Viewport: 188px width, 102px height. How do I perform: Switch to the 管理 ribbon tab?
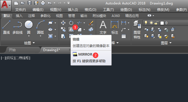[72, 16]
